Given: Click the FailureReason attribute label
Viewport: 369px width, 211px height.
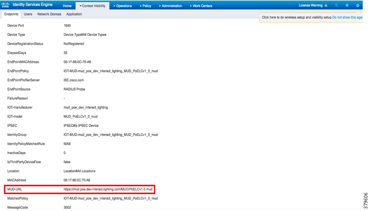Looking at the screenshot, I should (17, 98).
